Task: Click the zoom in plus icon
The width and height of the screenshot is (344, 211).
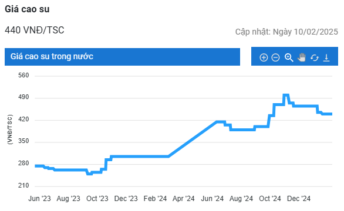Action: [264, 57]
